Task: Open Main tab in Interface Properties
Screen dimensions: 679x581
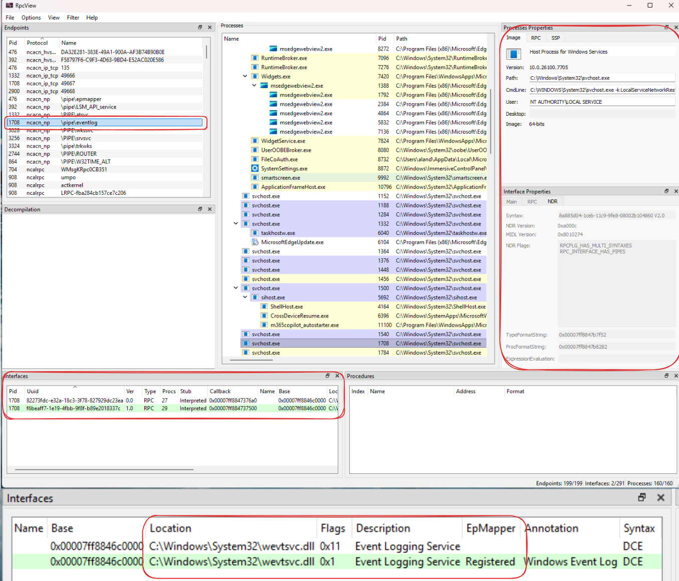Action: [511, 202]
